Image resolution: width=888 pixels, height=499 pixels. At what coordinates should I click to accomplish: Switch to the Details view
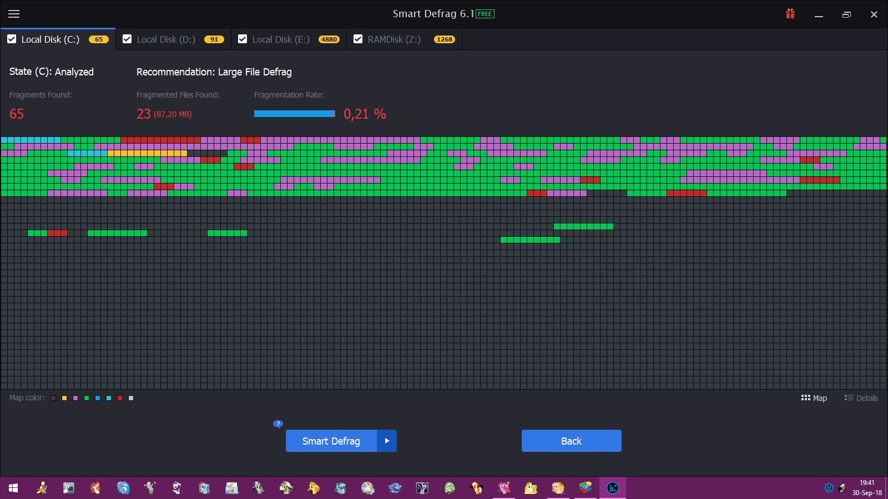(x=861, y=398)
